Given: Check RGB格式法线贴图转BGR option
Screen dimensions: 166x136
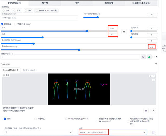Looking at the screenshot, I should click(x=66, y=119).
